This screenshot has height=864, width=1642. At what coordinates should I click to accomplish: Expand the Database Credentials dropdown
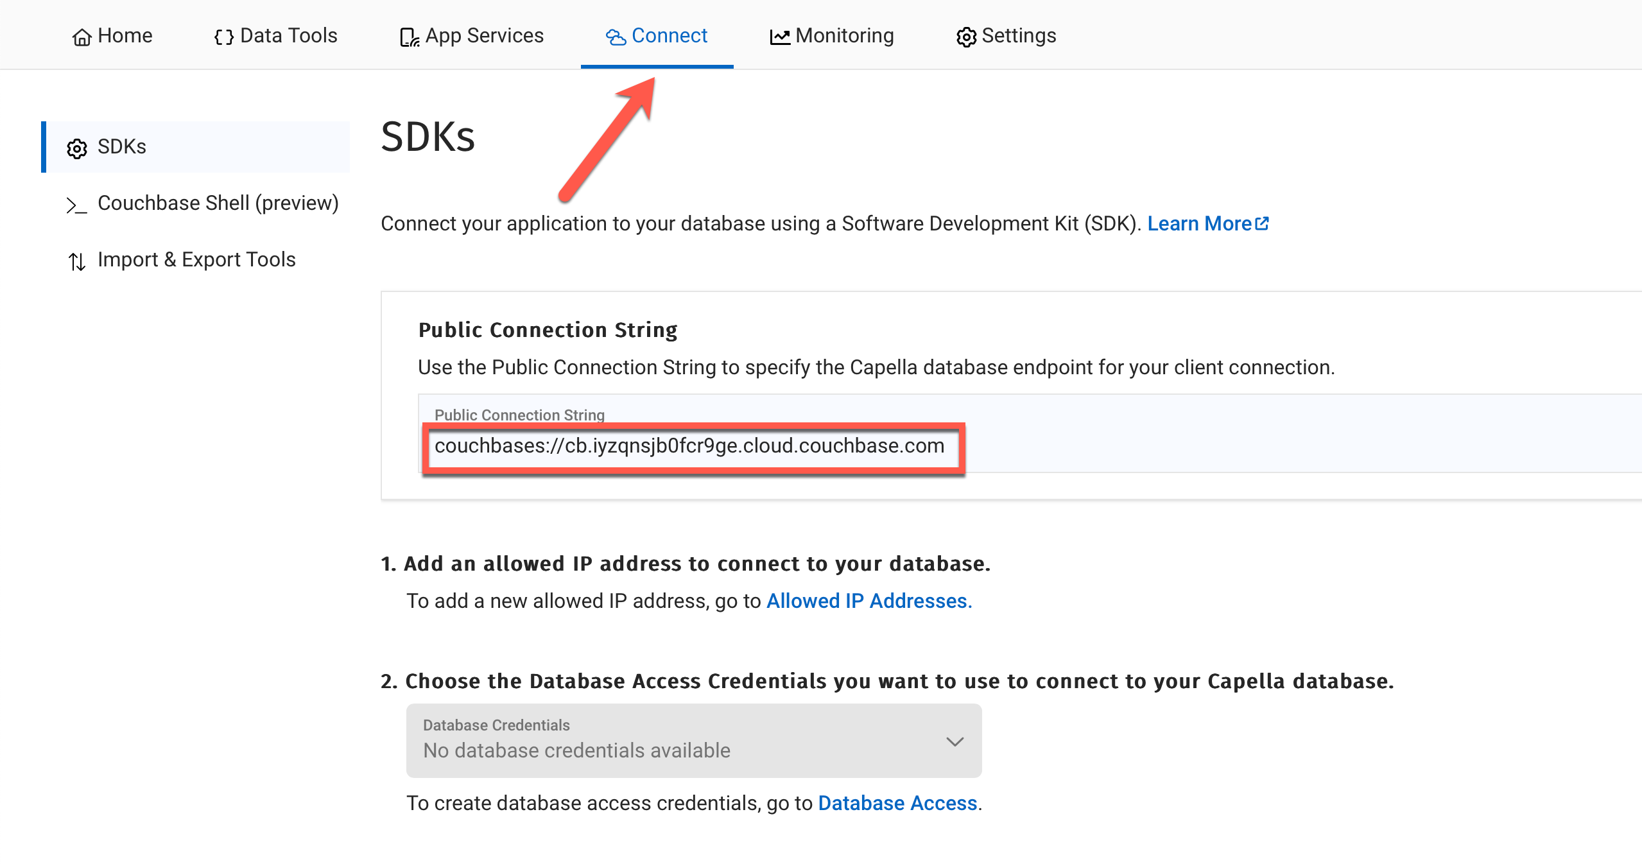[694, 741]
